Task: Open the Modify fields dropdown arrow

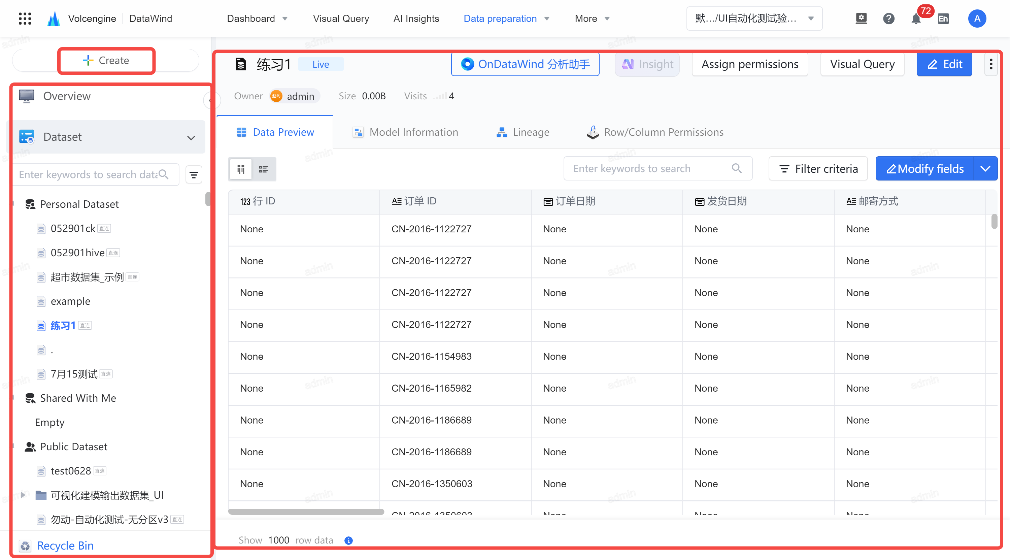Action: pos(985,169)
